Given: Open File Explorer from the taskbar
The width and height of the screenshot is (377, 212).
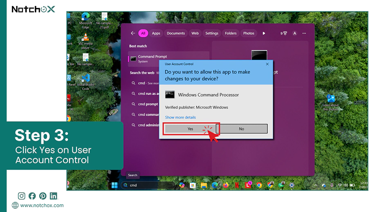Looking at the screenshot, I should [204, 185].
